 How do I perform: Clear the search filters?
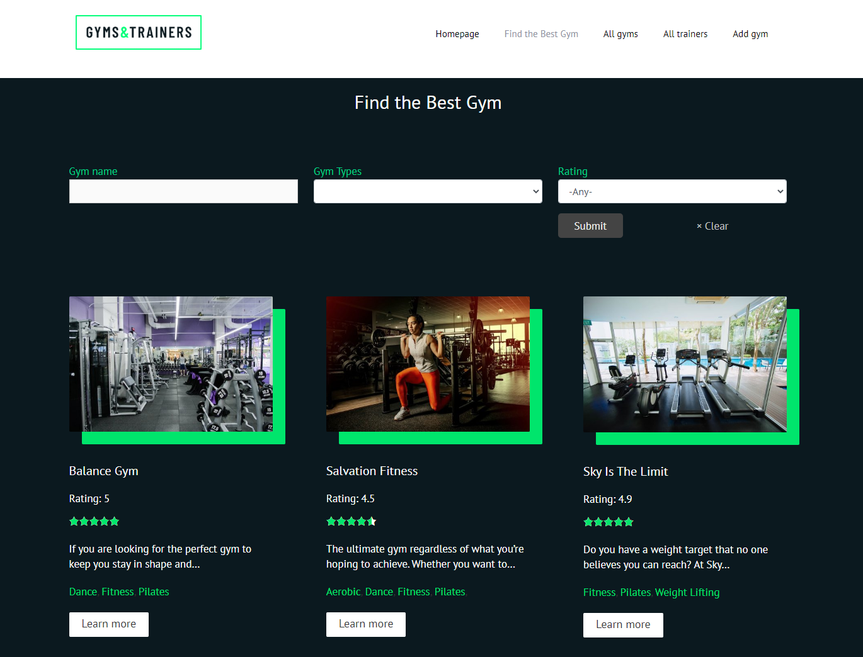coord(712,226)
